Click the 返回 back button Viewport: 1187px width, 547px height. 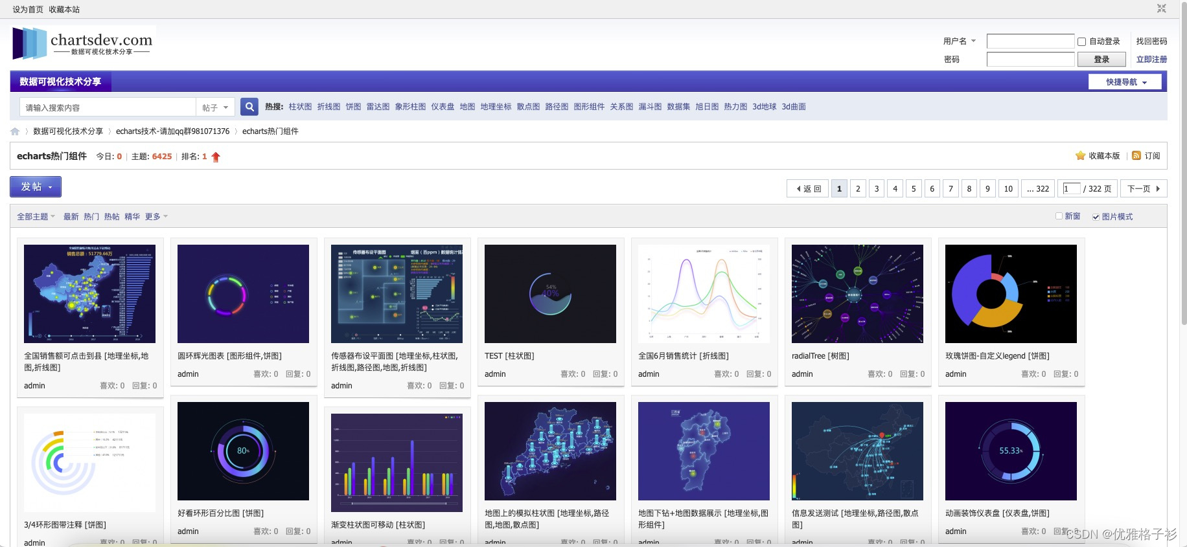click(808, 188)
